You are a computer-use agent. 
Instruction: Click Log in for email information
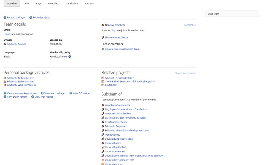point(7,34)
